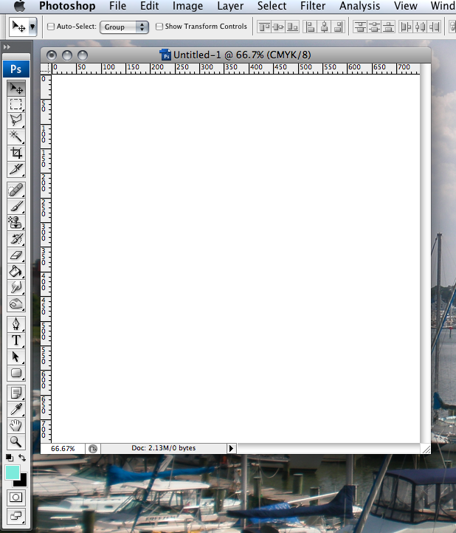Select the Crop tool
This screenshot has height=533, width=456.
pyautogui.click(x=16, y=153)
